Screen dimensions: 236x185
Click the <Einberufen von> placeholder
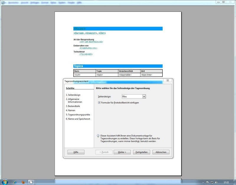pyautogui.click(x=88, y=48)
